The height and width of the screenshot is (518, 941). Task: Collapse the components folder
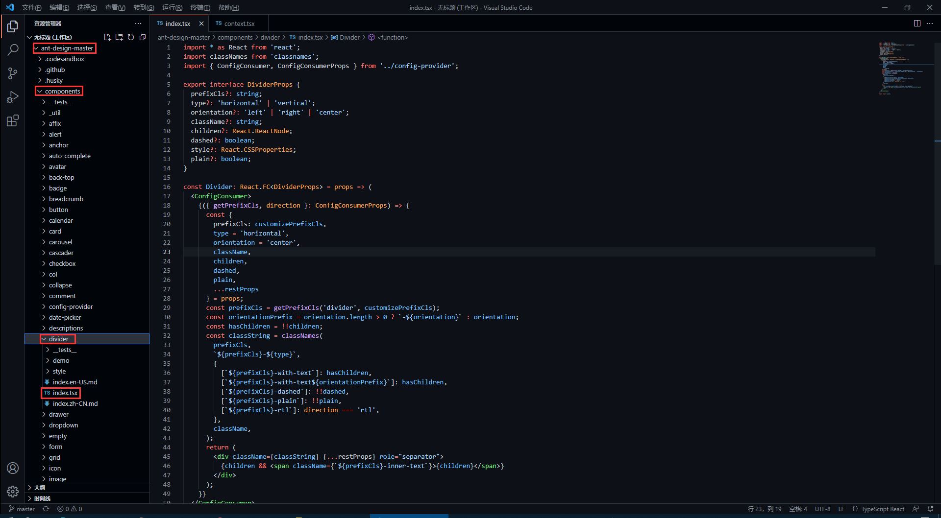(x=62, y=91)
